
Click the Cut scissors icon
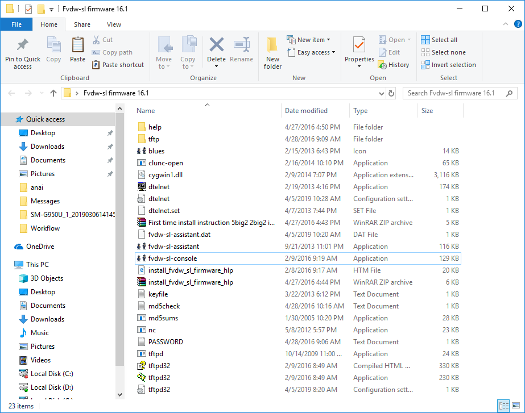point(96,40)
